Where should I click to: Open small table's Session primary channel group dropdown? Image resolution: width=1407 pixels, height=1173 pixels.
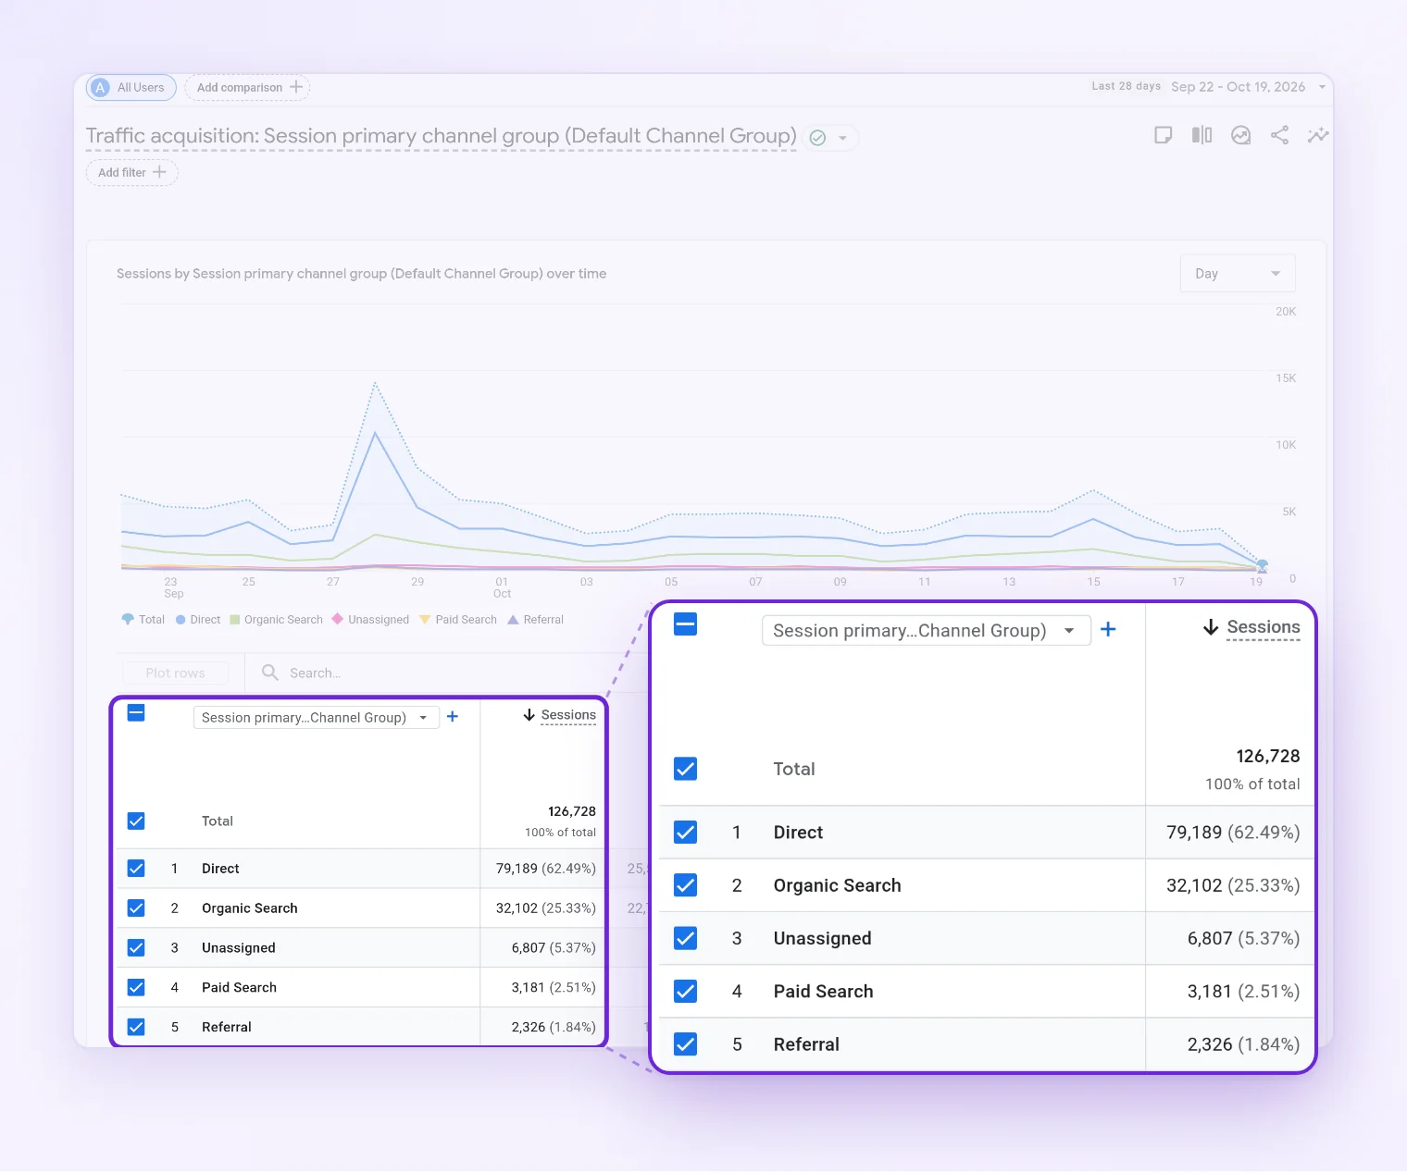316,718
